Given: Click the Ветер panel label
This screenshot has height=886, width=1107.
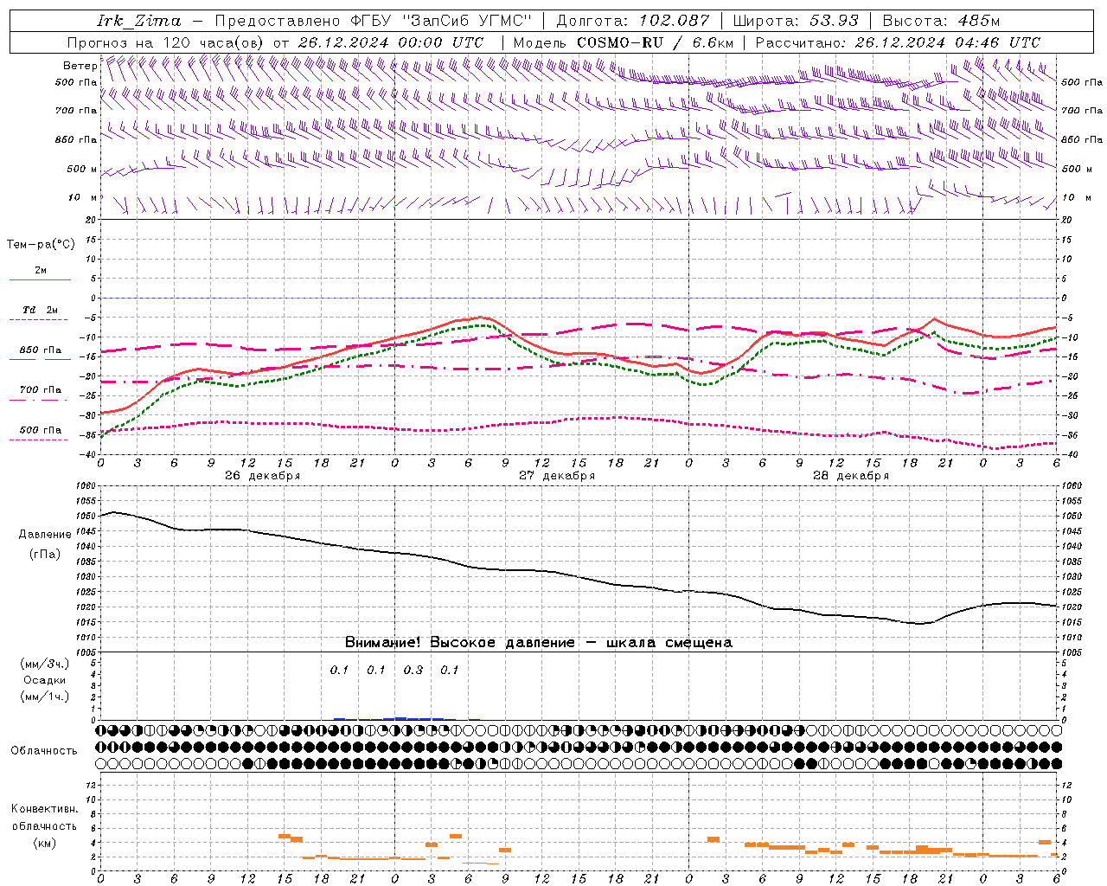Looking at the screenshot, I should coord(80,66).
